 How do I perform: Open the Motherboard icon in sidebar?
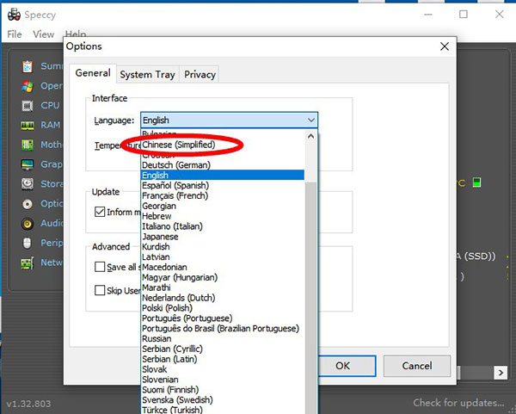click(x=28, y=145)
